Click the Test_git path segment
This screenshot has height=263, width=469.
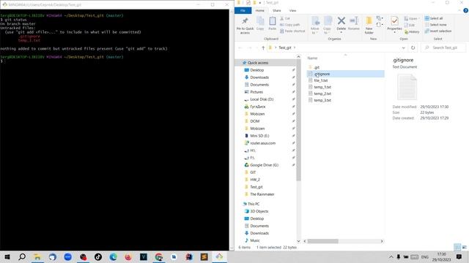point(285,47)
